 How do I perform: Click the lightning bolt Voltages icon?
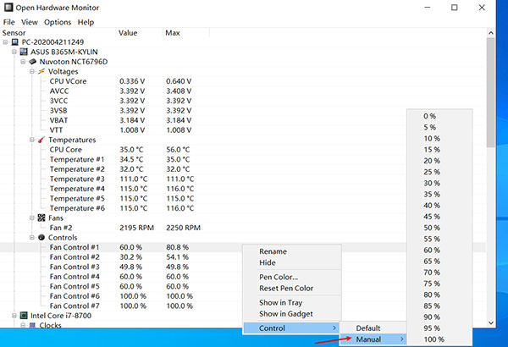click(41, 71)
